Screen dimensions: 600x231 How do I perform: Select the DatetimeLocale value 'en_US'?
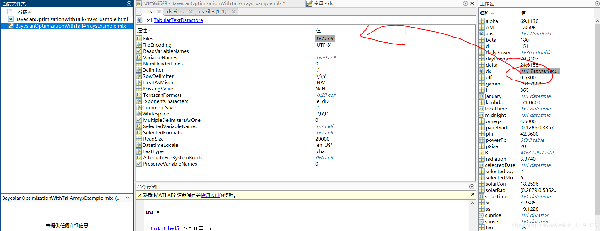coord(324,145)
